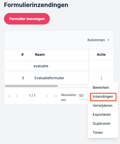The width and height of the screenshot is (120, 144).
Task: Jump to the last results page
Action: click(55, 96)
